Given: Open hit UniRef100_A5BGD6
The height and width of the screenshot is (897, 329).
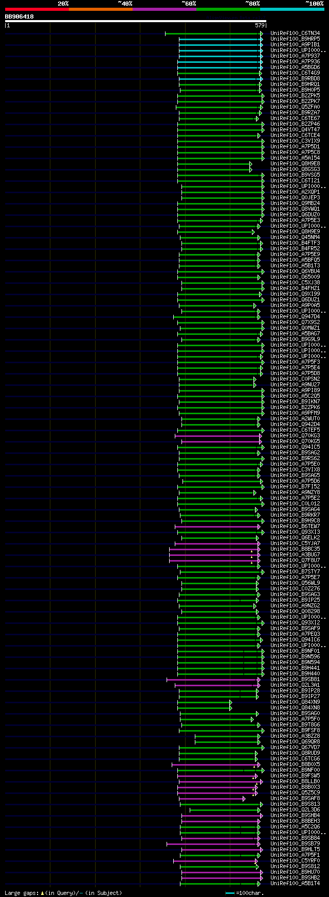Looking at the screenshot, I should (x=295, y=67).
